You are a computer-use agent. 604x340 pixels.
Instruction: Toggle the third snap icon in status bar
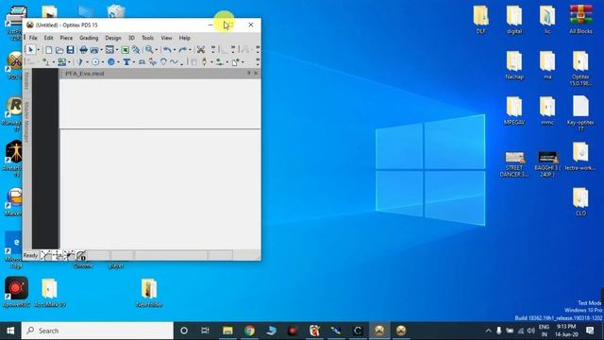[69, 255]
